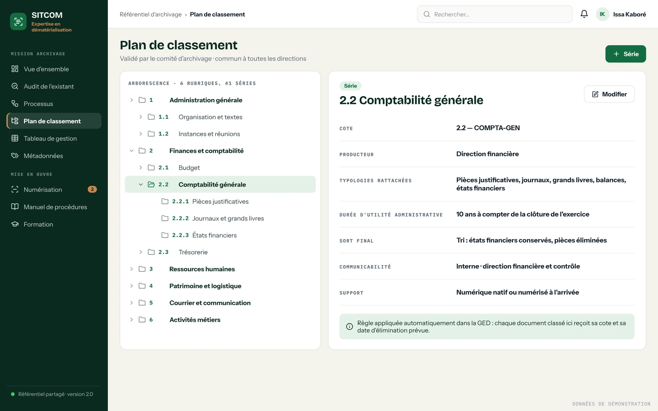Click the Manuel de procédures book icon
Image resolution: width=658 pixels, height=411 pixels.
coord(15,207)
